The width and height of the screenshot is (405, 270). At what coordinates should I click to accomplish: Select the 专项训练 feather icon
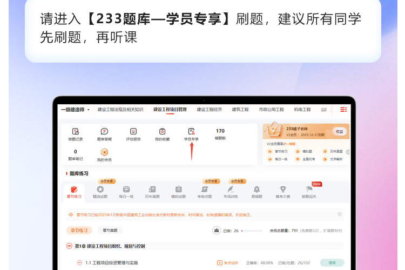[x=231, y=190]
